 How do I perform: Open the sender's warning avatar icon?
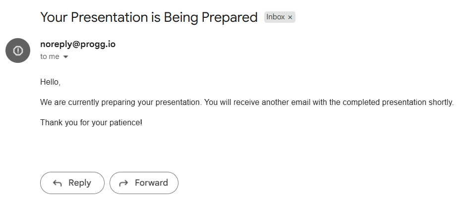pos(18,50)
